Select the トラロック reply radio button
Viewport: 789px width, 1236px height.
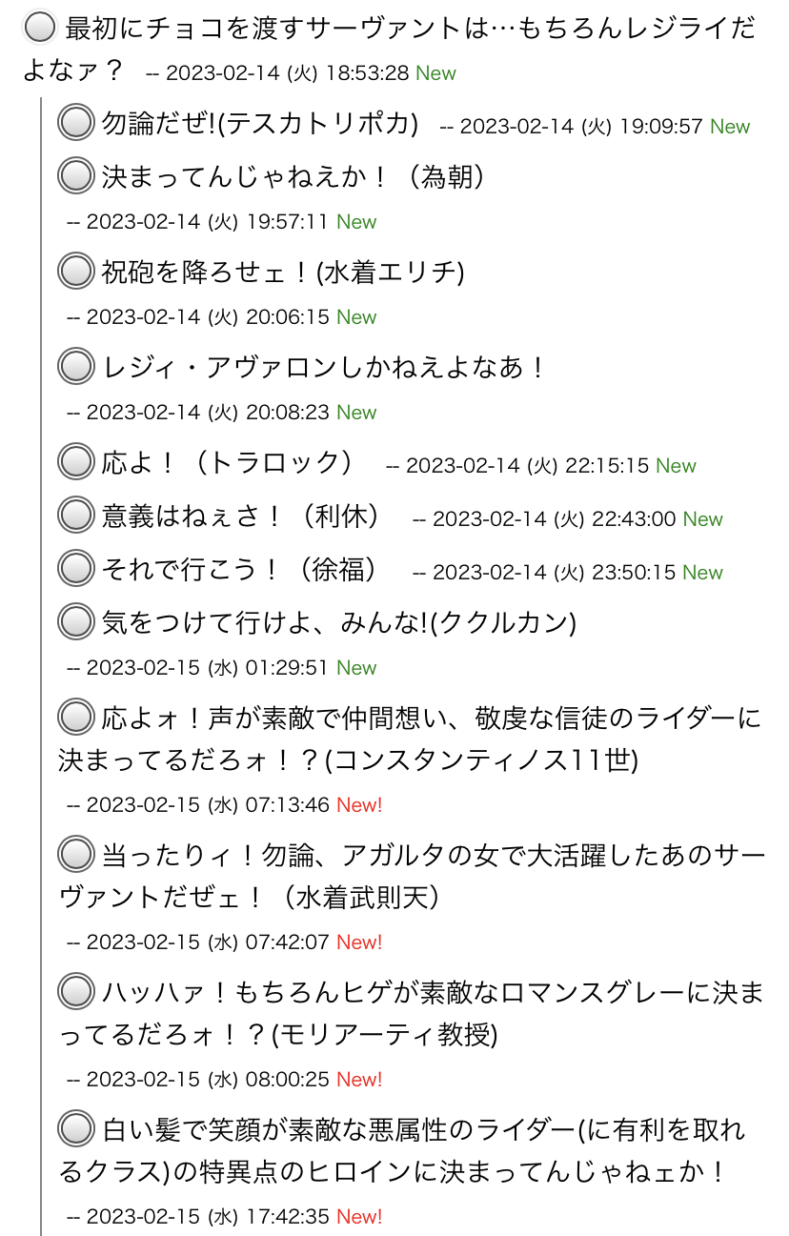coord(76,463)
